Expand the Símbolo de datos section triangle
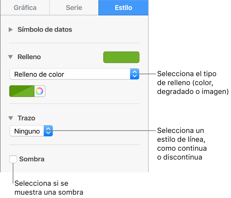 point(10,30)
